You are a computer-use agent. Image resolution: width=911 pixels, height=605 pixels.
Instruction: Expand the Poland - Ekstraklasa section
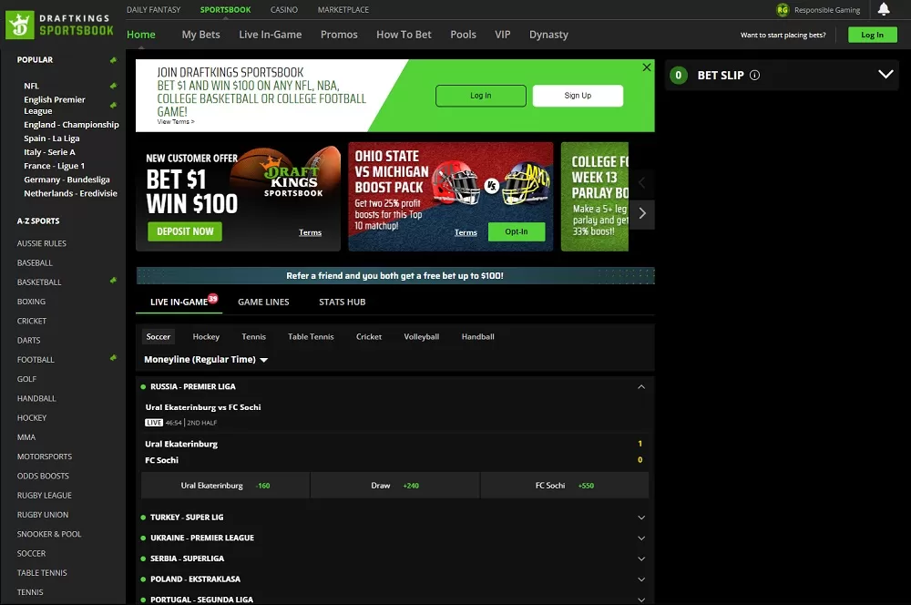pyautogui.click(x=641, y=579)
